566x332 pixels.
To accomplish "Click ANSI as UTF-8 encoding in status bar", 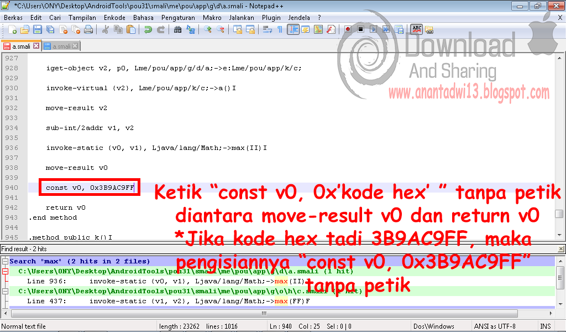I will click(x=495, y=326).
